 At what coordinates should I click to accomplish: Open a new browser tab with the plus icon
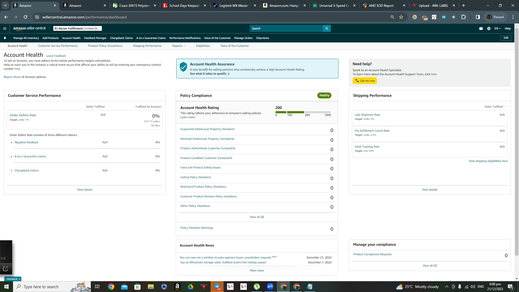tap(464, 5)
